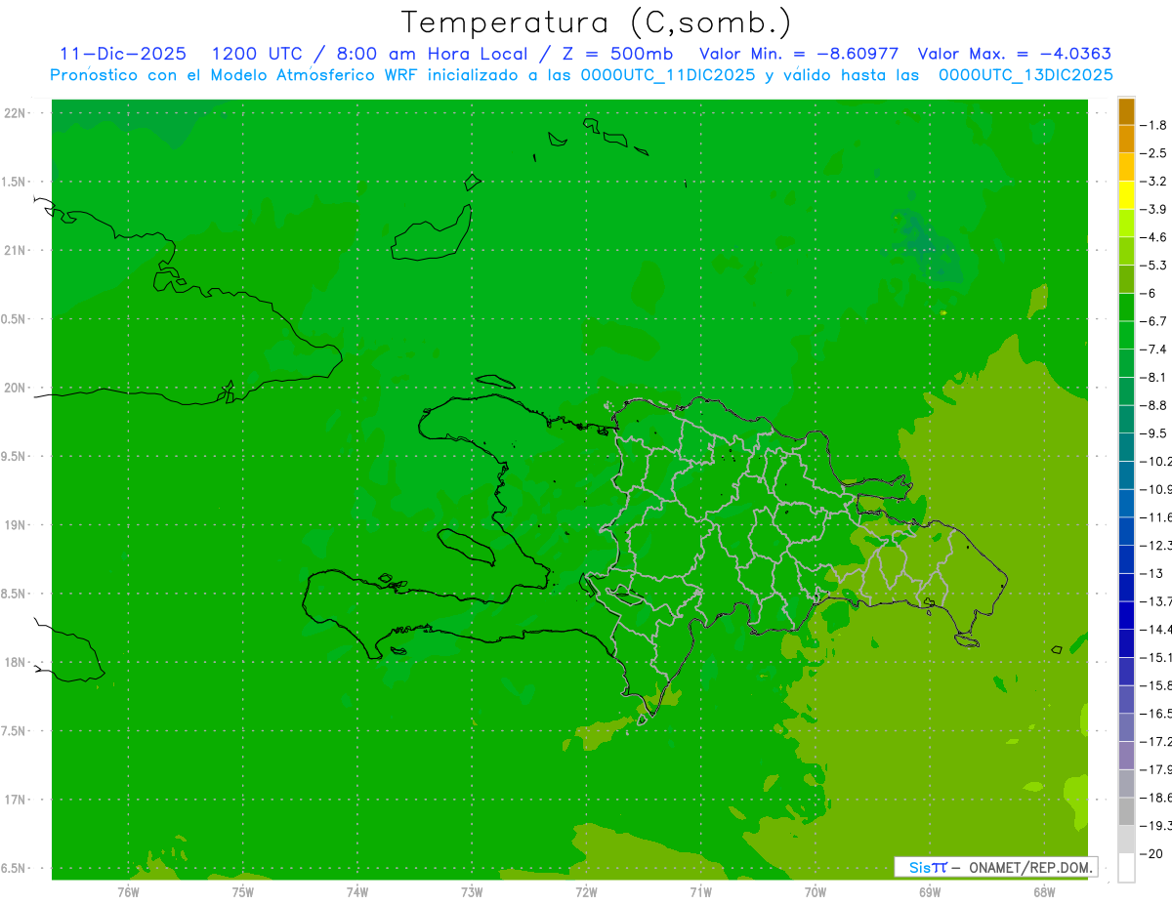Click the '68W' longitude label
1172x905 pixels.
click(1044, 891)
